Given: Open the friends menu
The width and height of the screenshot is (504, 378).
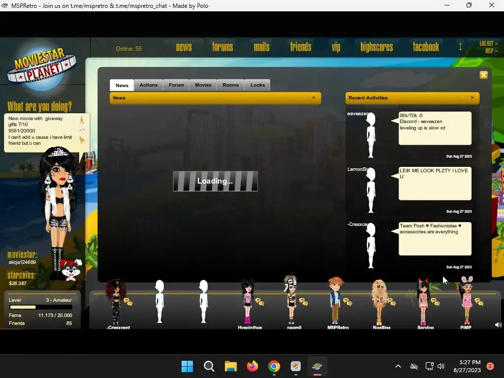Looking at the screenshot, I should [x=301, y=47].
